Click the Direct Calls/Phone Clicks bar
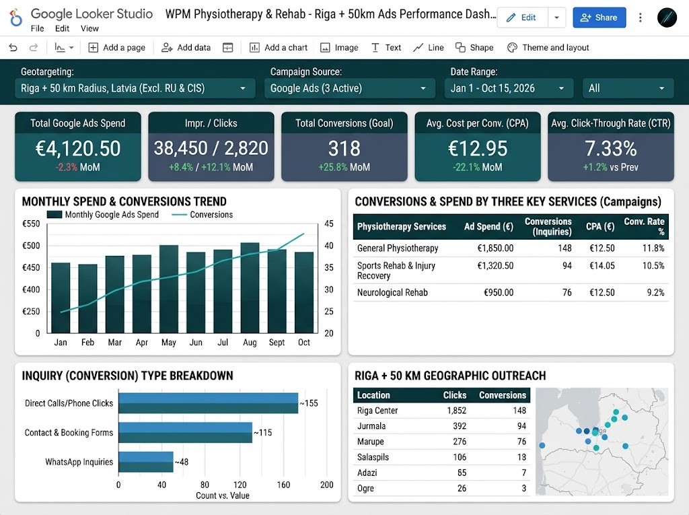The width and height of the screenshot is (689, 515). [209, 403]
